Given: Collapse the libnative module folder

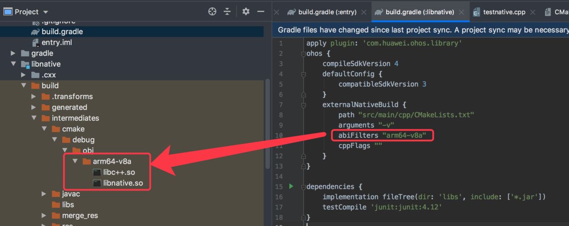Looking at the screenshot, I should pos(13,64).
